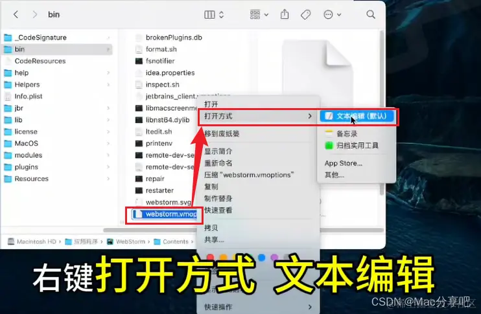Apply the purple color tag
Screen dimensions: 481x314
coord(275,257)
